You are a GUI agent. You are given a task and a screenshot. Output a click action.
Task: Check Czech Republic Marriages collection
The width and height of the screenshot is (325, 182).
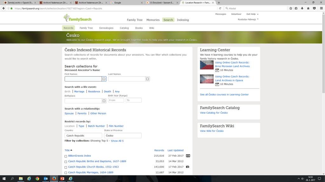66,173
